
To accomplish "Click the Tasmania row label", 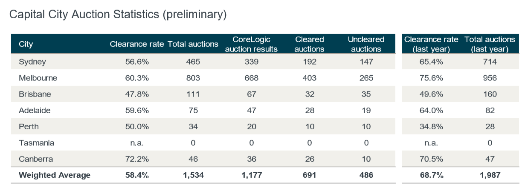I will click(36, 143).
